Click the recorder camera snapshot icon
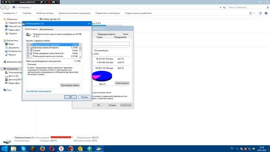This screenshot has width=270, height=152. [x=54, y=2]
